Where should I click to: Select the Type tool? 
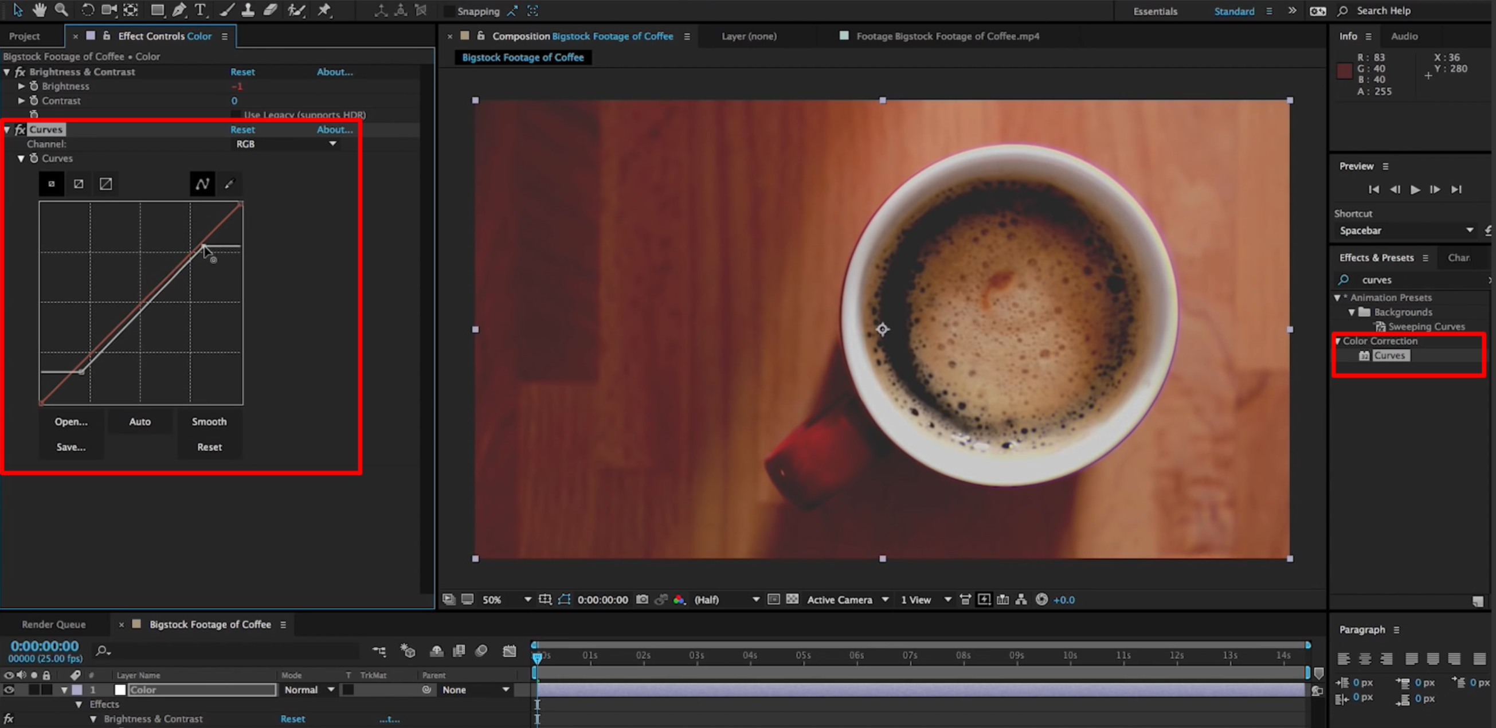pyautogui.click(x=201, y=10)
